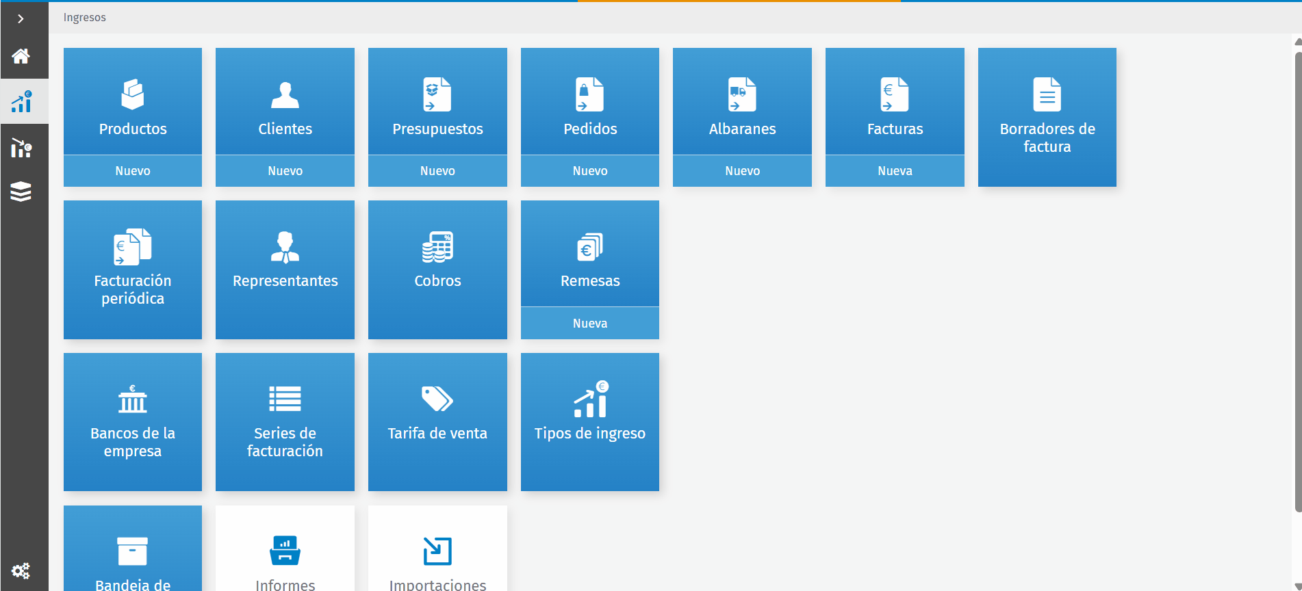Screen dimensions: 1302x591
Task: Open the stacked layers sidebar icon
Action: tap(21, 192)
